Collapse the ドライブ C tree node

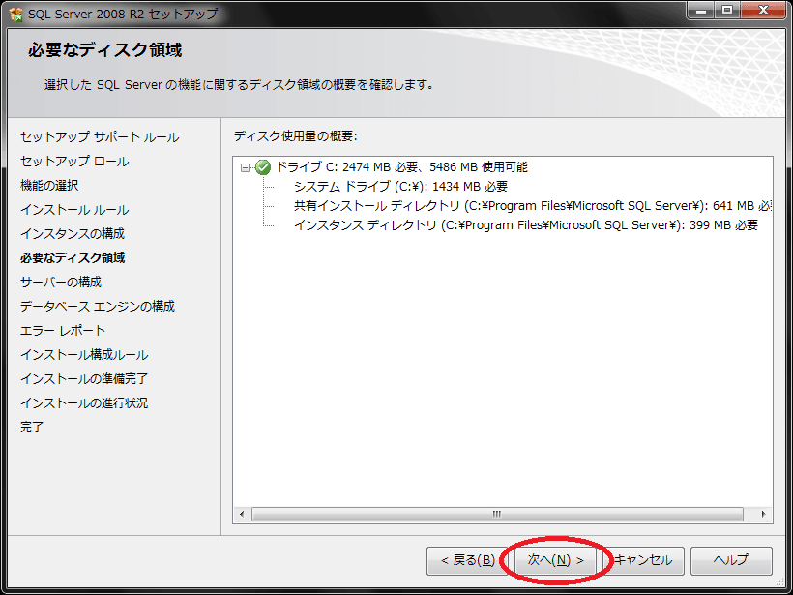(246, 165)
